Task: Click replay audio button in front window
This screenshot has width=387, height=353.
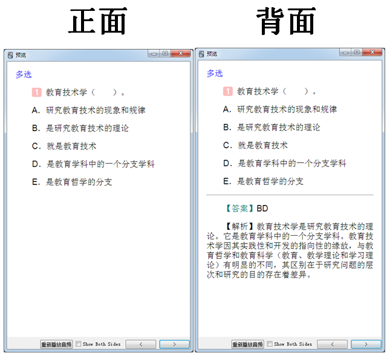Action: [56, 344]
